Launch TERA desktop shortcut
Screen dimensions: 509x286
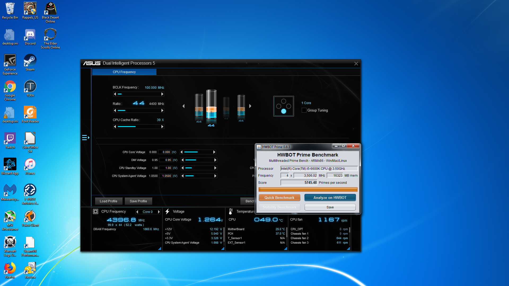(x=30, y=88)
